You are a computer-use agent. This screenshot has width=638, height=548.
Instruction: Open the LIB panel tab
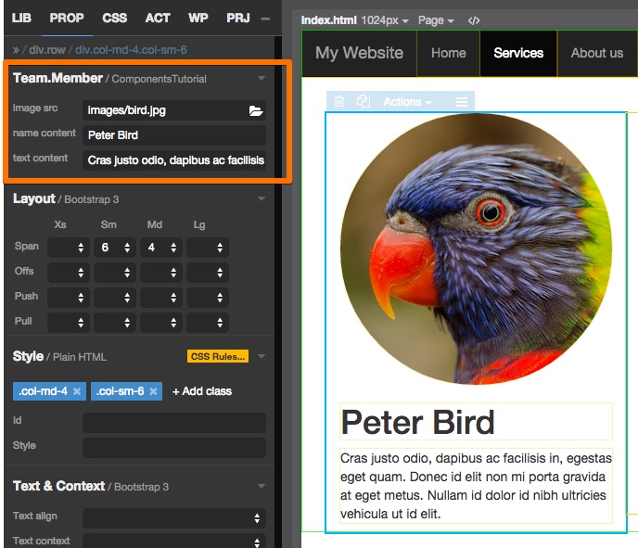coord(21,18)
